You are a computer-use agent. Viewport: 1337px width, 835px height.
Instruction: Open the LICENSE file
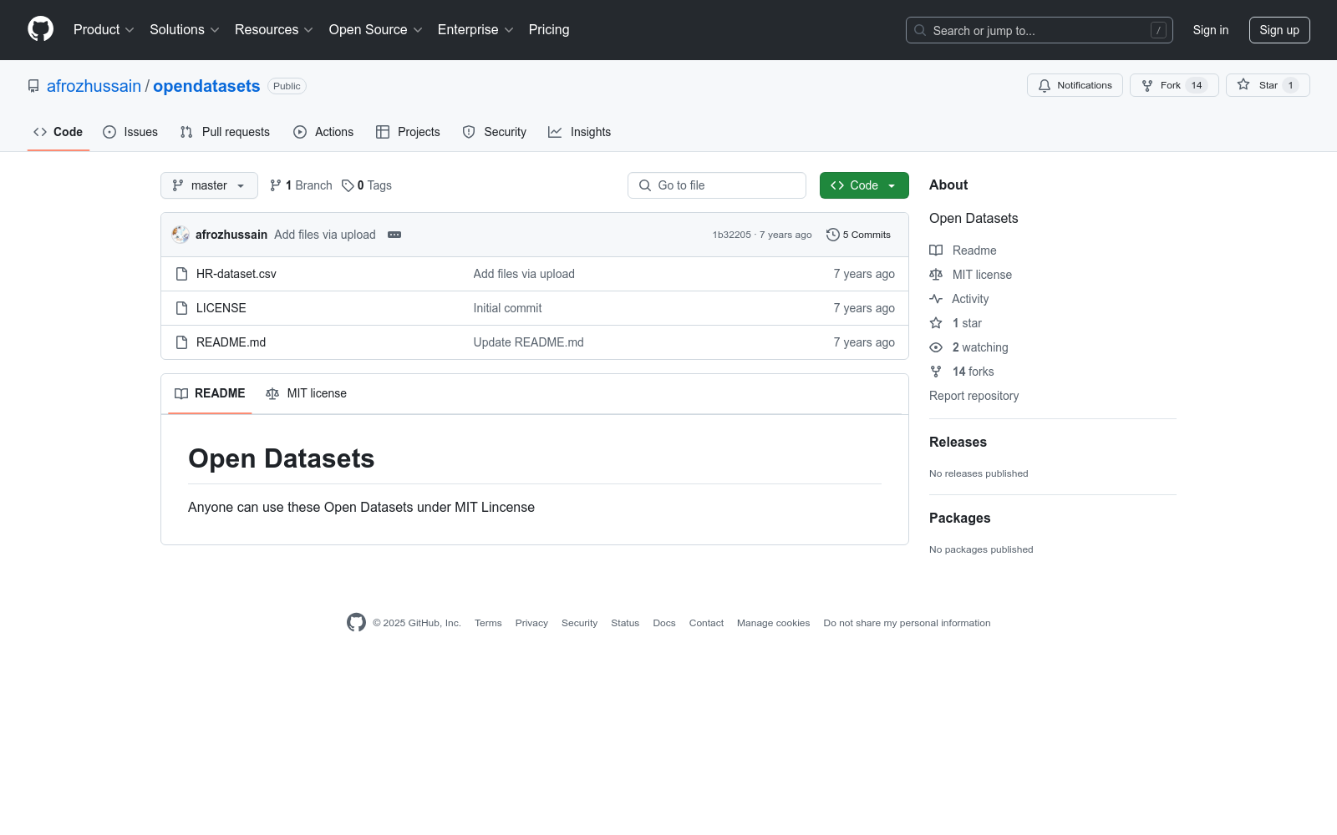tap(221, 308)
